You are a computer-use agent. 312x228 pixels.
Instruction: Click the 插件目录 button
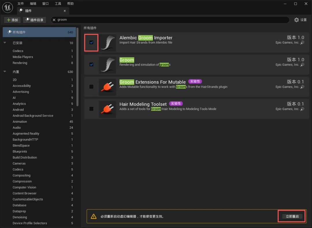[x=34, y=20]
